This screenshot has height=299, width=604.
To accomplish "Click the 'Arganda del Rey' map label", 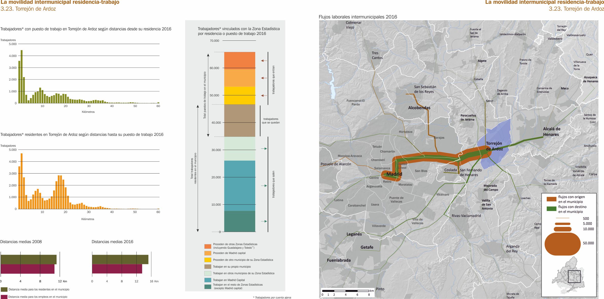I will (513, 249).
